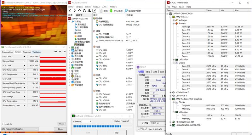
Task: Refresh AIDA64 view with circular arrow
Action: pyautogui.click(x=84, y=11)
